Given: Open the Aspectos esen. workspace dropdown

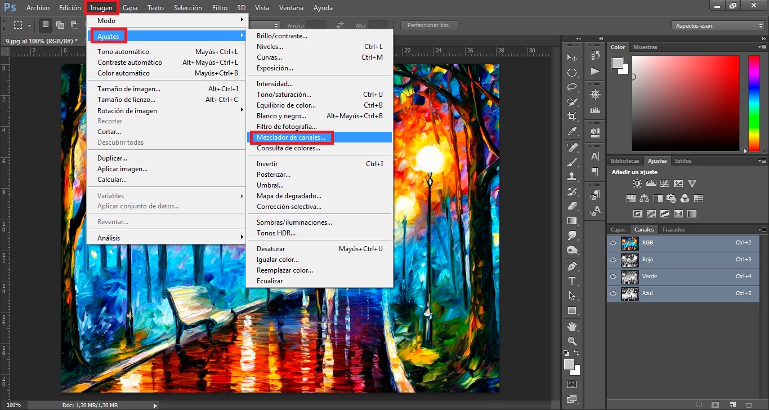Looking at the screenshot, I should [x=718, y=25].
